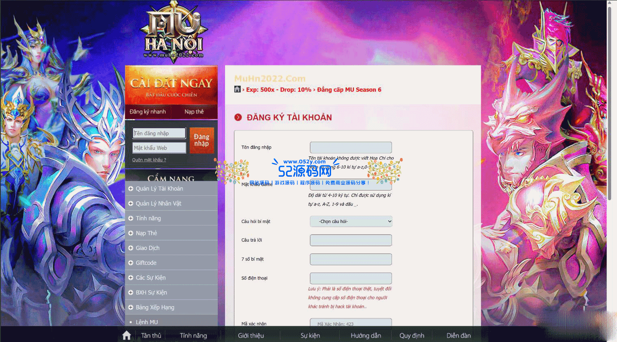Focus the Số điện thoại input field
617x342 pixels.
pos(351,278)
